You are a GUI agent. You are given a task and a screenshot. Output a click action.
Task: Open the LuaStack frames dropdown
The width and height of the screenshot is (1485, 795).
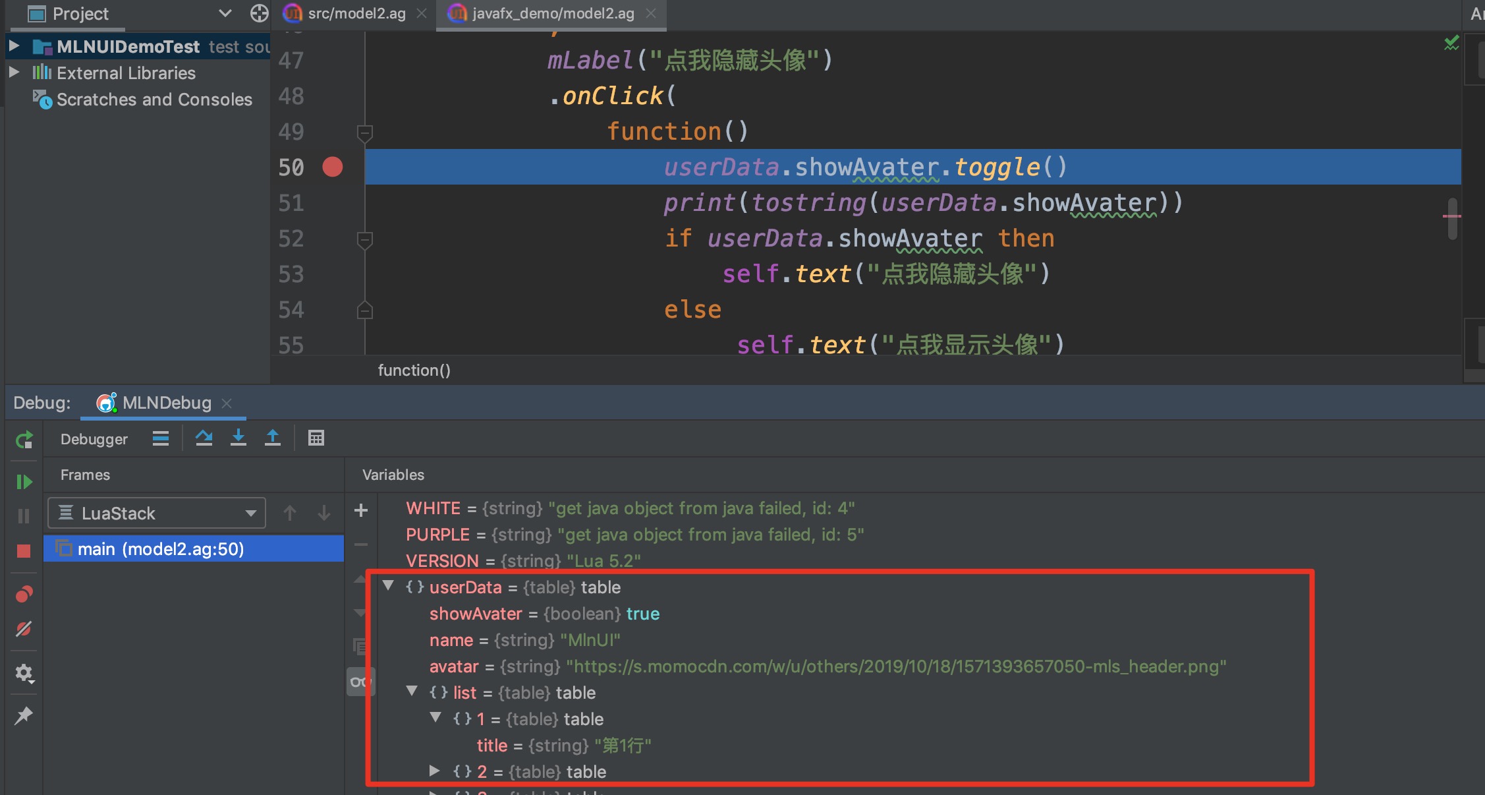coord(157,514)
